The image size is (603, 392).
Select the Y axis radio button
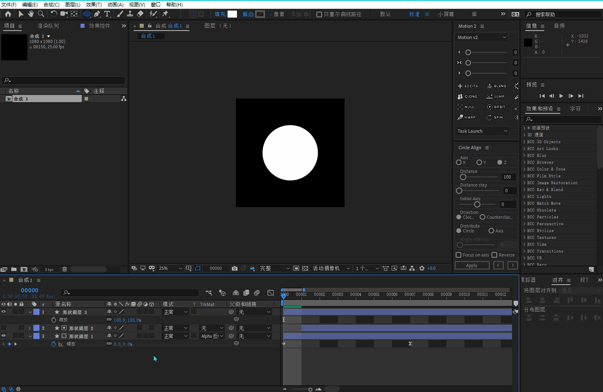click(x=479, y=162)
